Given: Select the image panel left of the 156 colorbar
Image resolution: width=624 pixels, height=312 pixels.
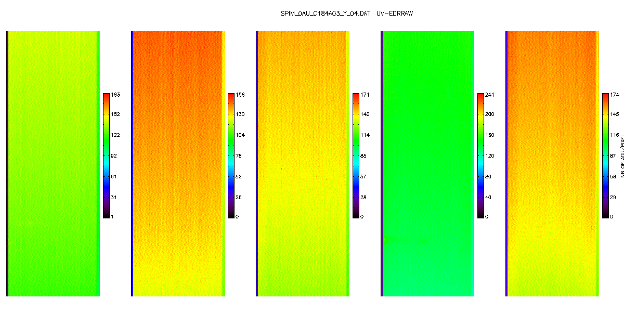Looking at the screenshot, I should click(x=178, y=164).
